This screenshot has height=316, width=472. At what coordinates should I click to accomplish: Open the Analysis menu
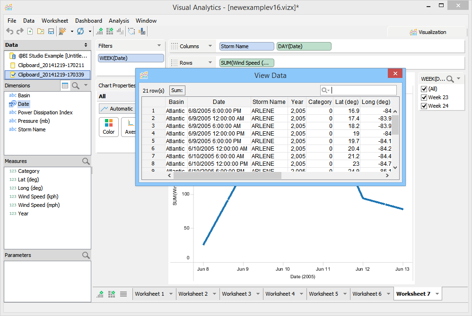click(x=119, y=21)
